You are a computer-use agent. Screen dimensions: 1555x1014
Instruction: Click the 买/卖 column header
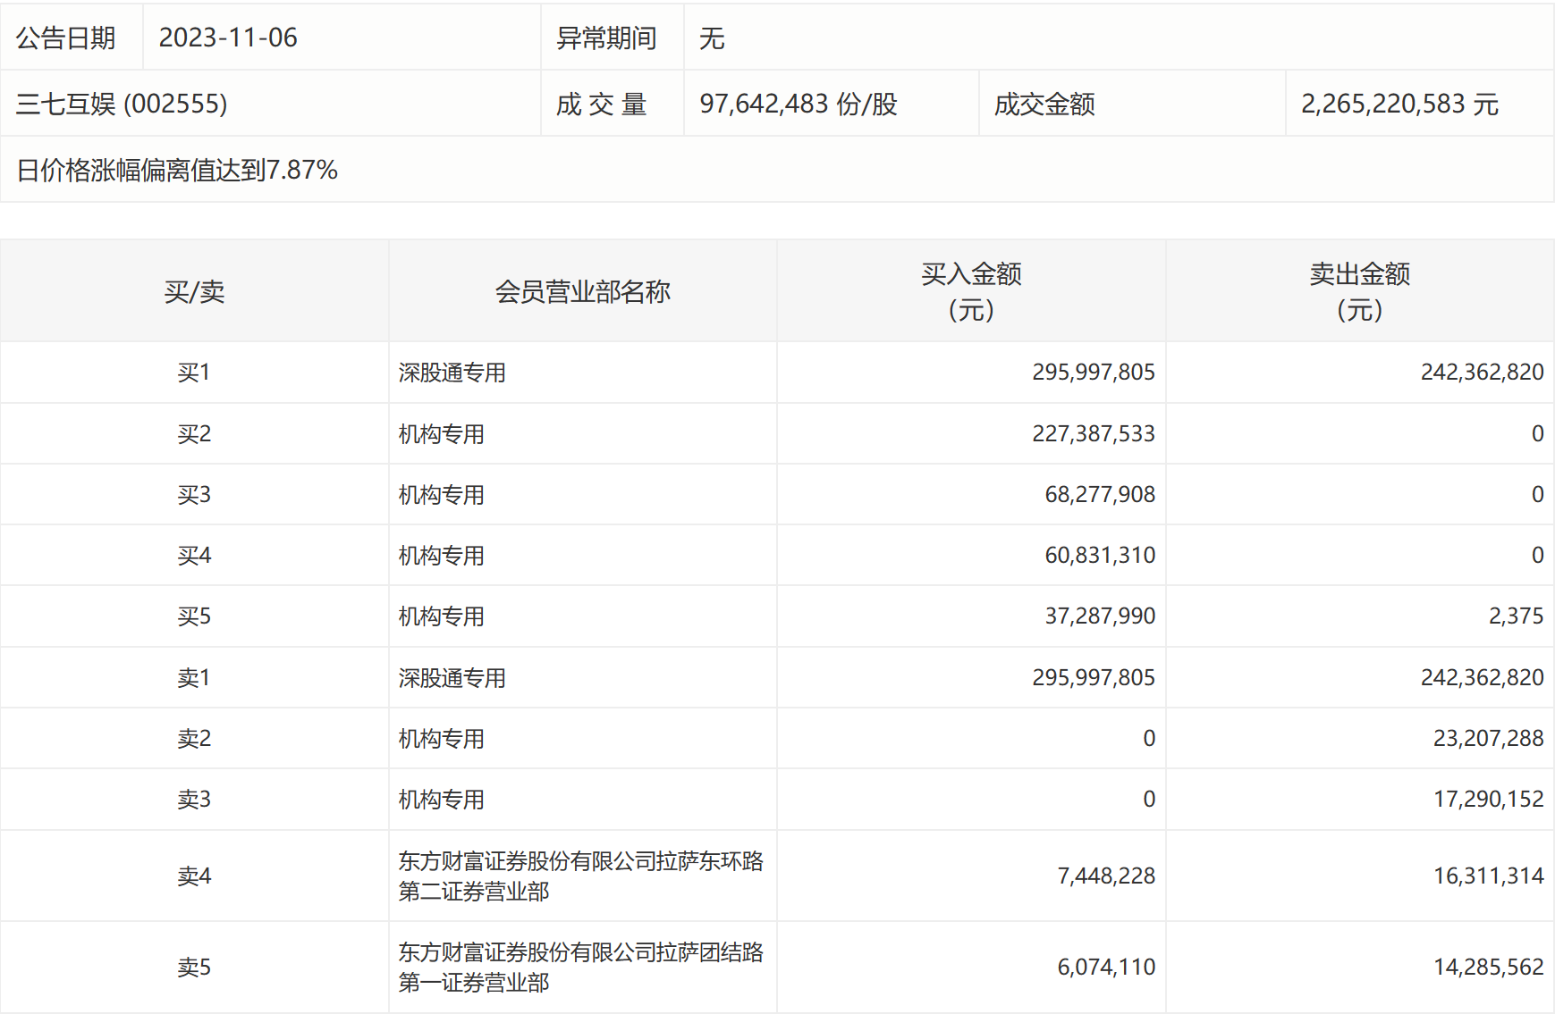[x=194, y=291]
